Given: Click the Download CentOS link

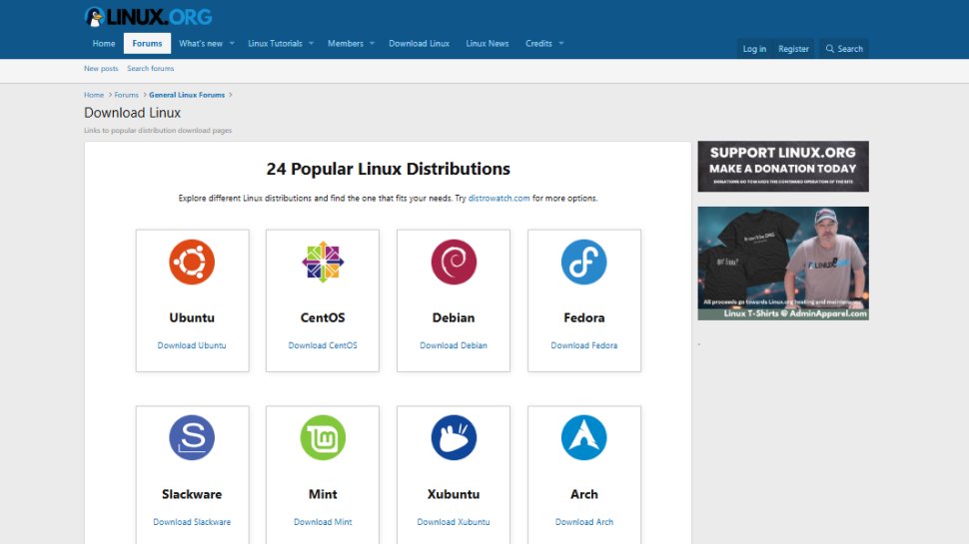Looking at the screenshot, I should (323, 345).
